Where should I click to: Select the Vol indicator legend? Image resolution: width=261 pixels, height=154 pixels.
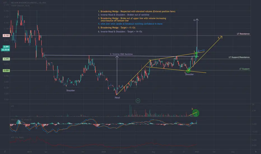click(13, 106)
